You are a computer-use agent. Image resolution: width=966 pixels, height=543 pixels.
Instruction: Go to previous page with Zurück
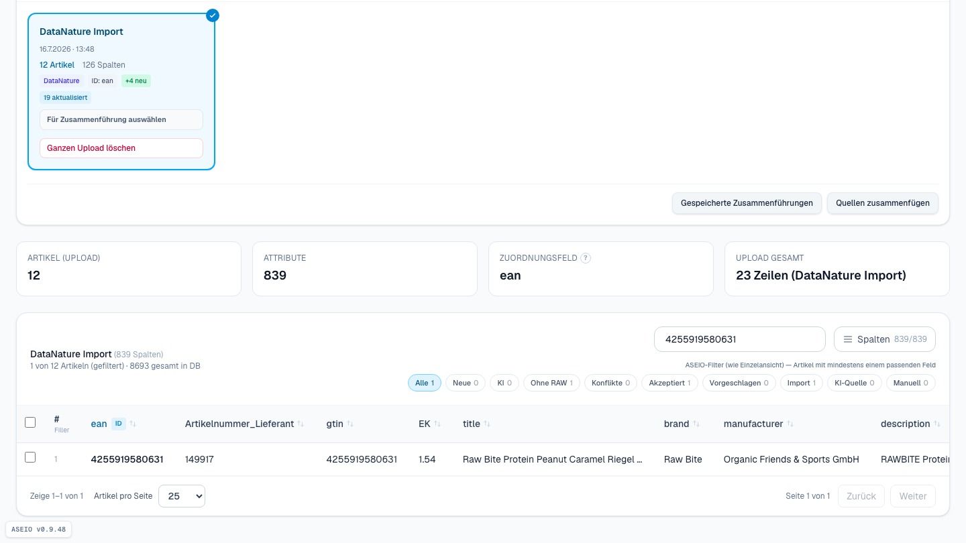861,496
